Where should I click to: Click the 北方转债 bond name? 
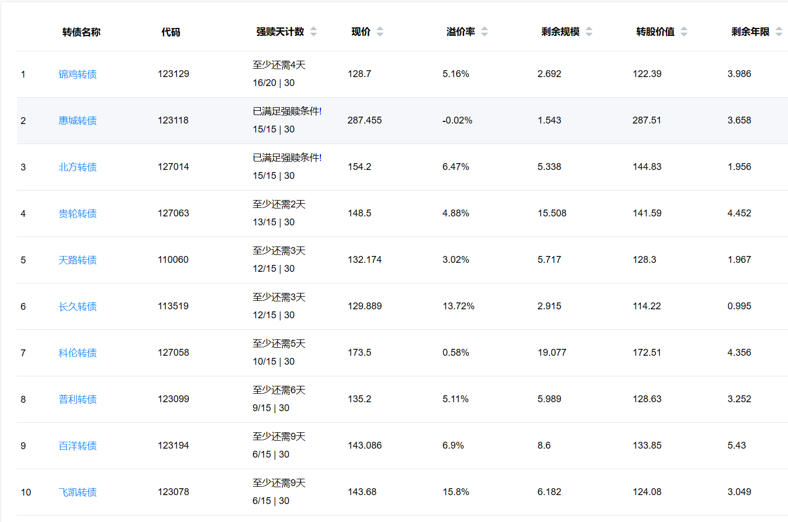(78, 167)
